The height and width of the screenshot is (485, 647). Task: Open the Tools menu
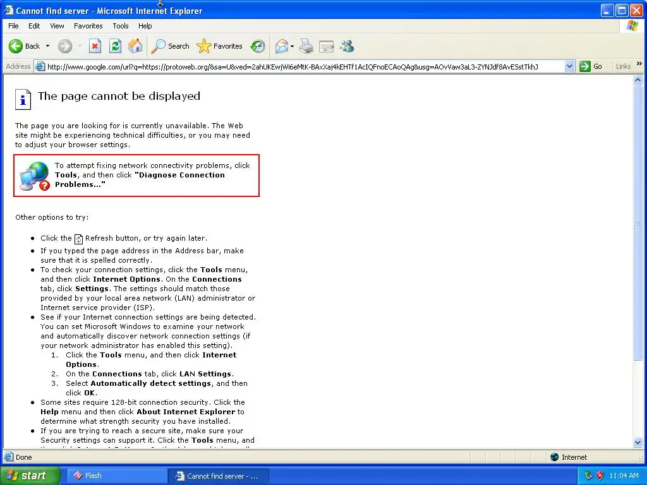pyautogui.click(x=121, y=26)
